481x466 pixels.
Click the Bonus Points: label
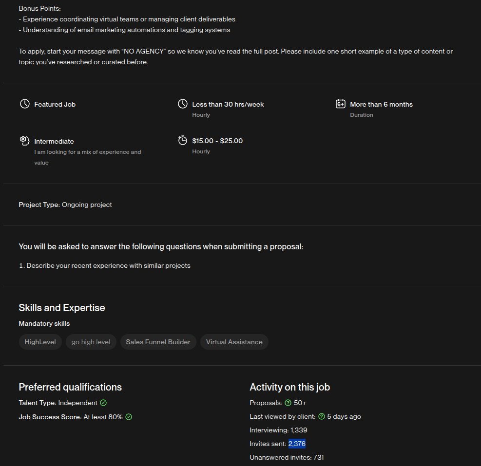coord(39,8)
